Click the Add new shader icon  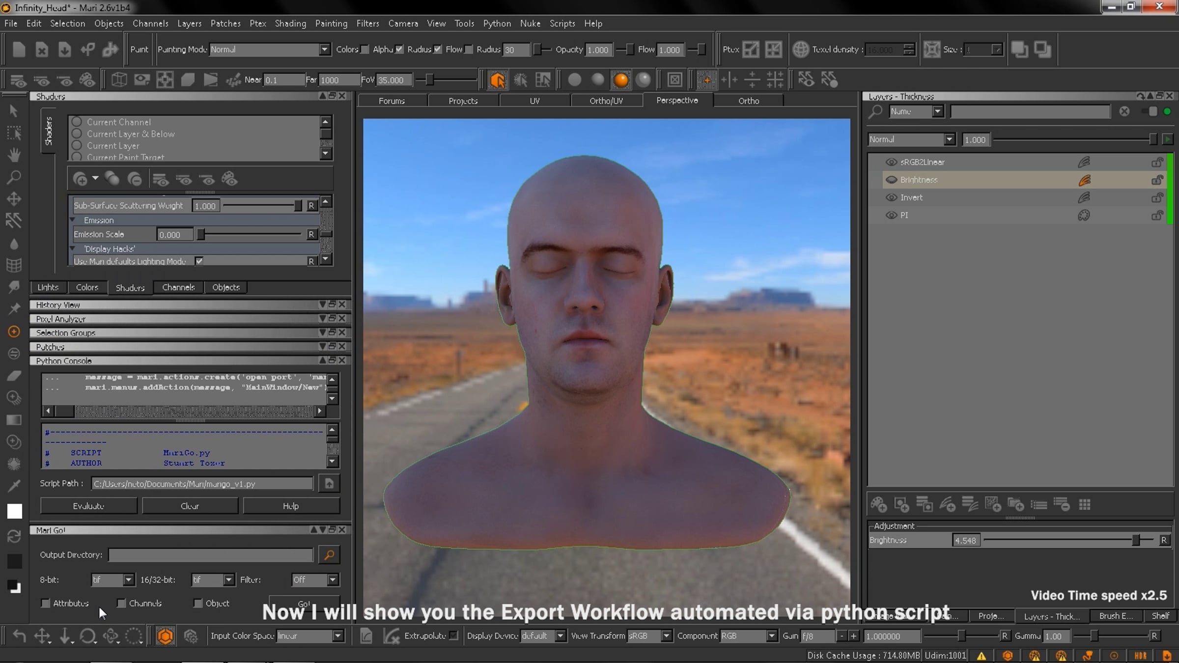pyautogui.click(x=80, y=179)
